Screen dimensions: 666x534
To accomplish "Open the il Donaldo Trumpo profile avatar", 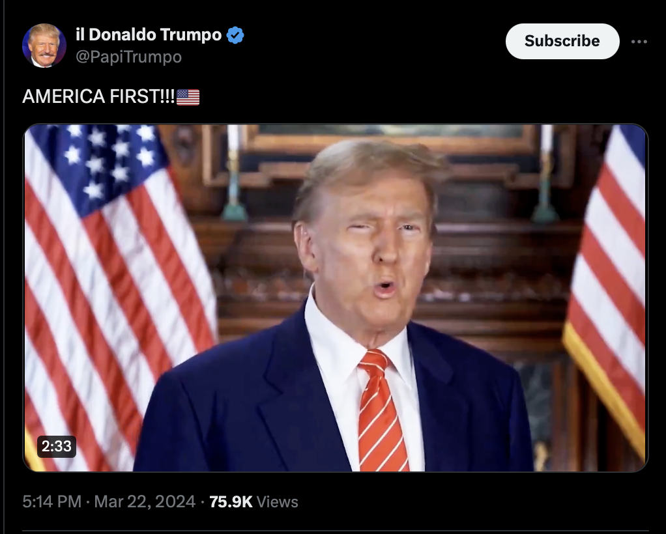I will [x=44, y=46].
